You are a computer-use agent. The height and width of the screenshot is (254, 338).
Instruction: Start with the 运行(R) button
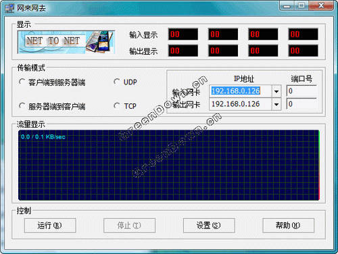50,226
